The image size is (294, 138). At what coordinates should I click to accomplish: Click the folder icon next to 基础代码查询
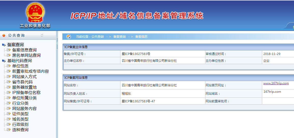(x=4, y=61)
